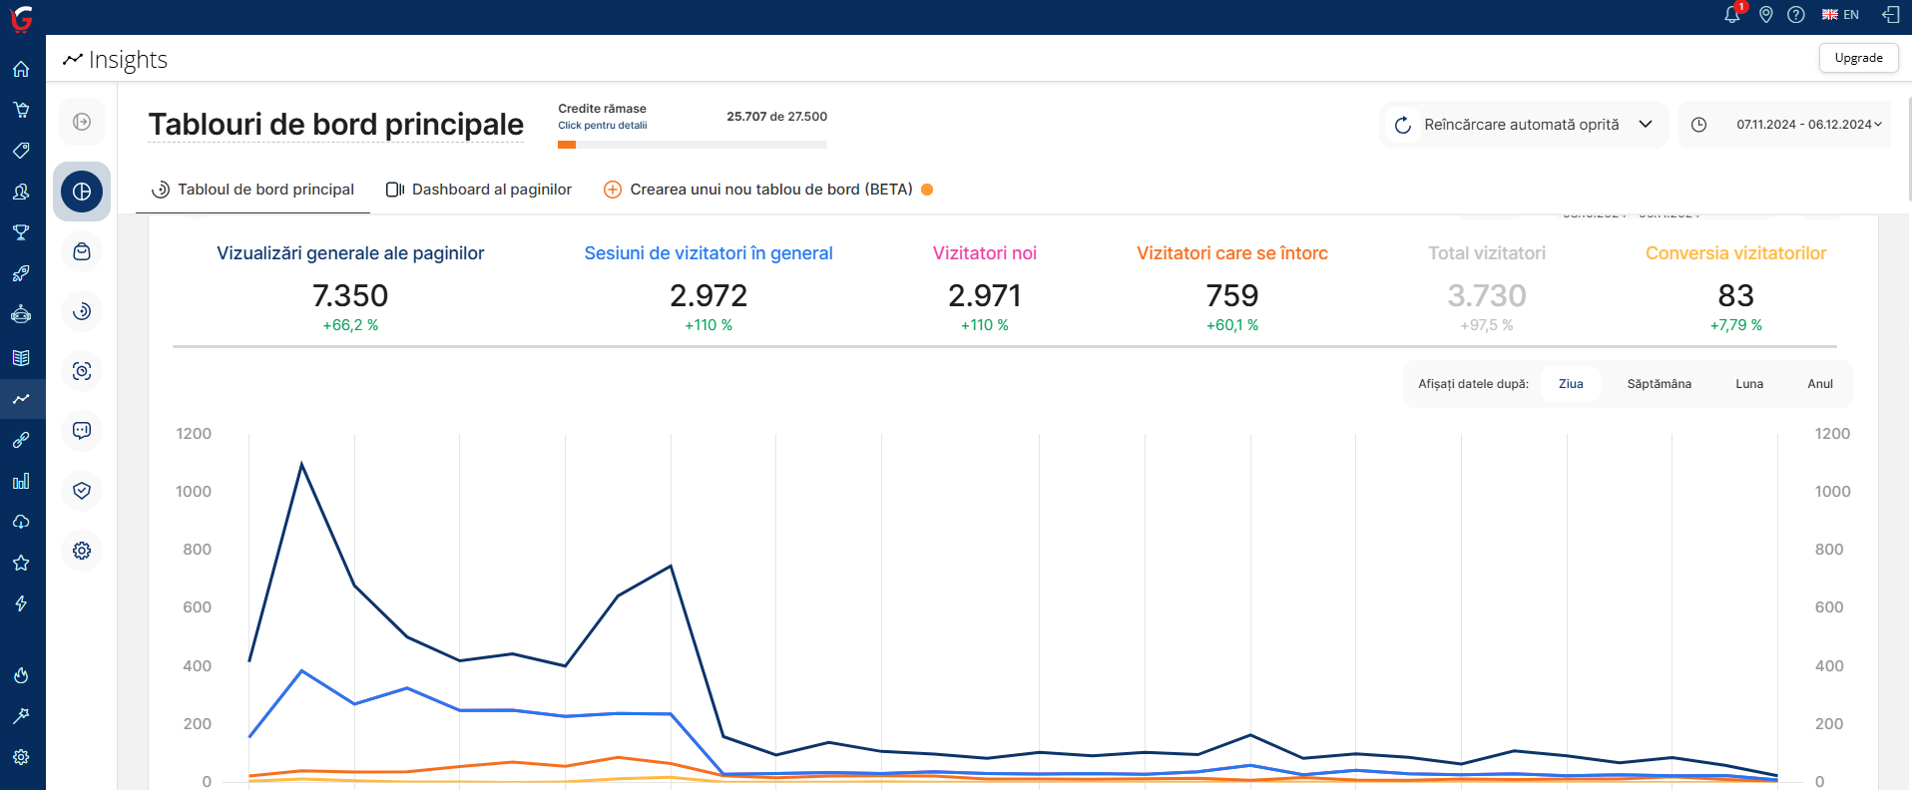Screen dimensions: 1912x790
Task: Toggle Vizitatori noi series
Action: point(985,253)
